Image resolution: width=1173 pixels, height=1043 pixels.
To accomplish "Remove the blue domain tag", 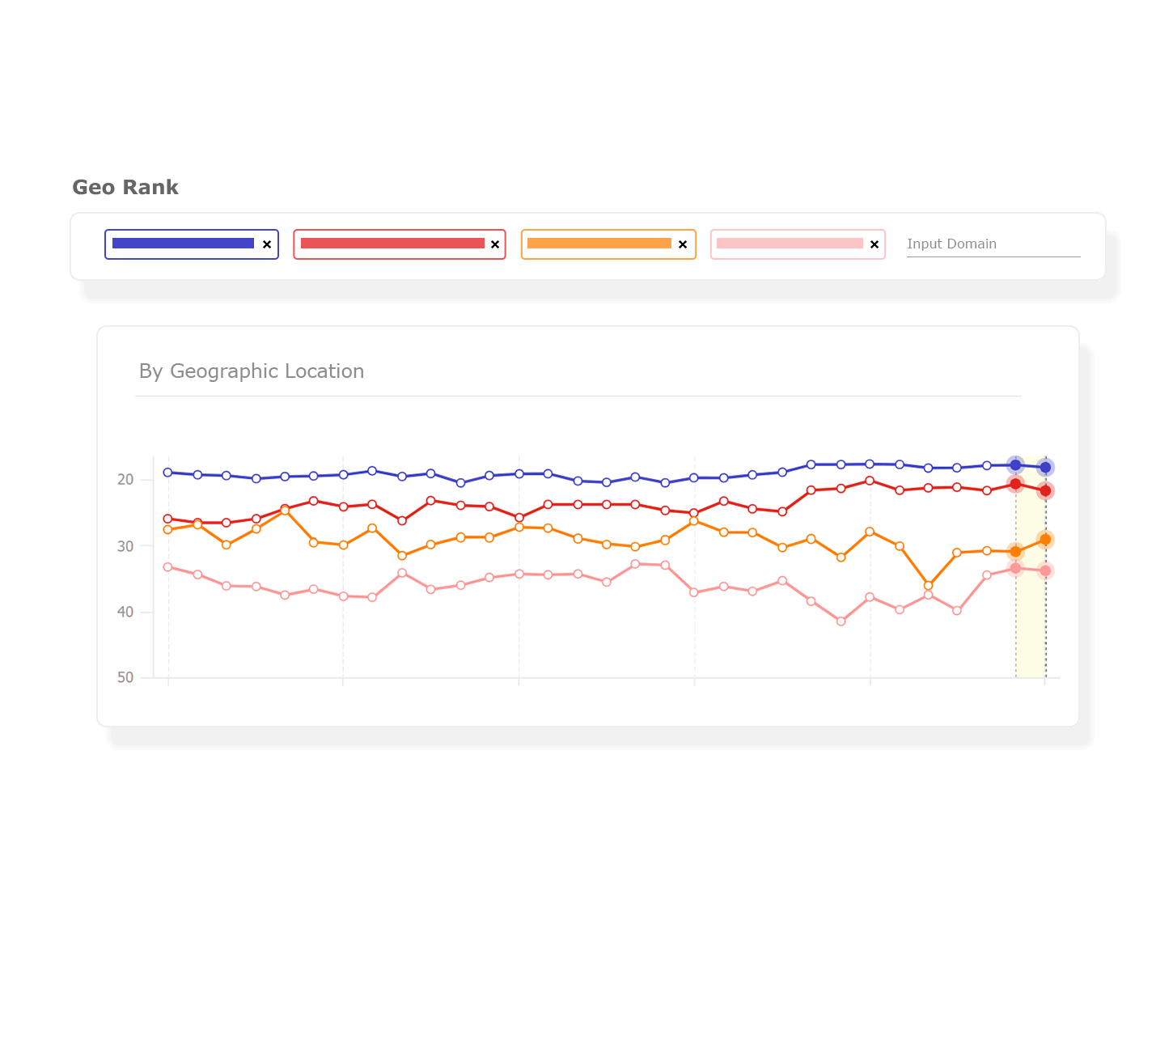I will [267, 244].
